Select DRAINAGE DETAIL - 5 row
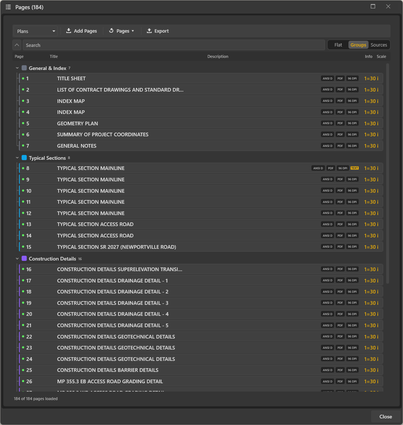Viewport: 403px width, 425px height. 201,325
